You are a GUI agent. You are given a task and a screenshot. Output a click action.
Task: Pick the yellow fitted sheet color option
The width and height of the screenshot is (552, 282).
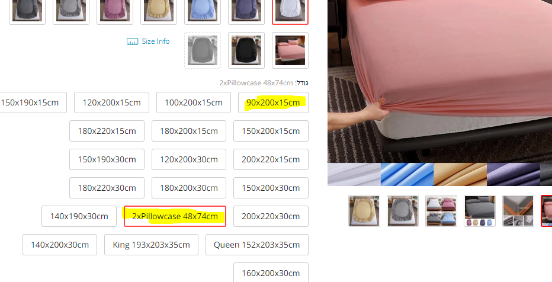point(158,11)
